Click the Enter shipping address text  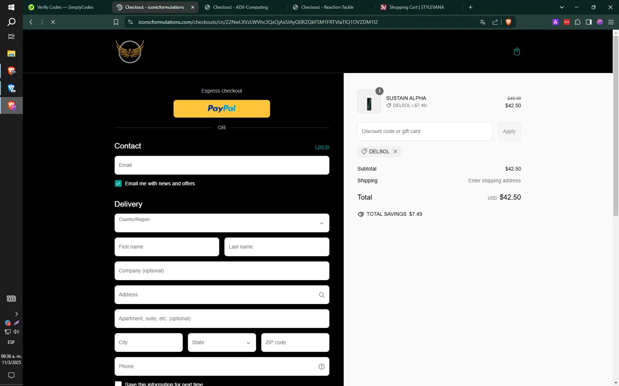[494, 181]
